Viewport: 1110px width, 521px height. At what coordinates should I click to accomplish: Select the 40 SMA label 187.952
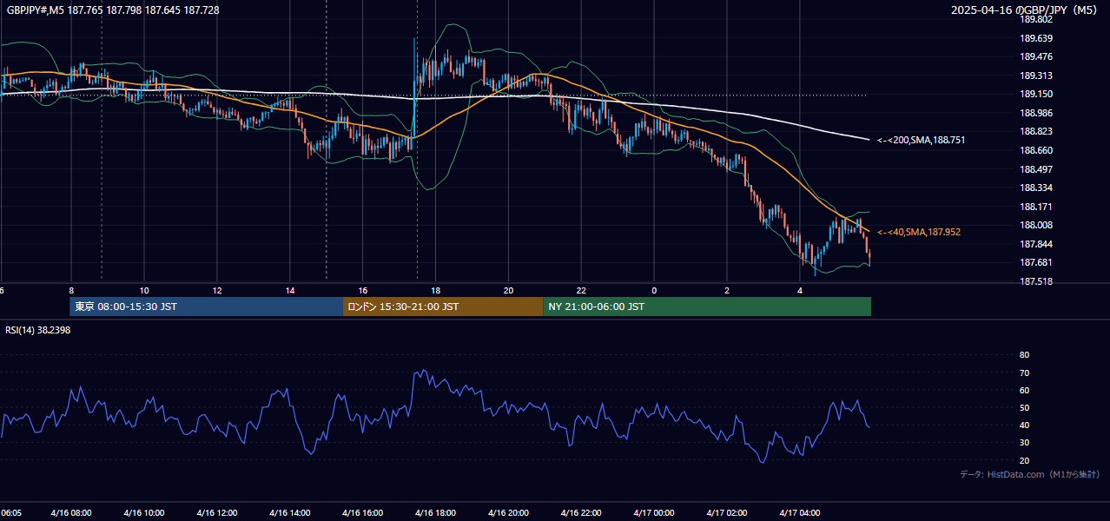pos(919,233)
